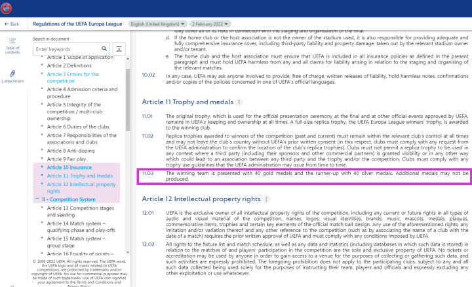Click paragraph number 12.02
Image resolution: width=472 pixels, height=287 pixels.
point(148,244)
